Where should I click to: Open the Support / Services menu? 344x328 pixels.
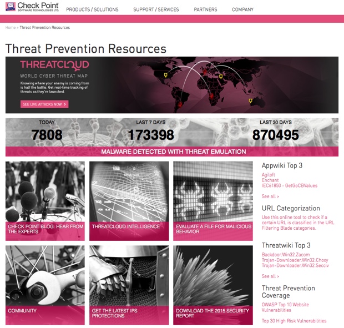pos(156,9)
